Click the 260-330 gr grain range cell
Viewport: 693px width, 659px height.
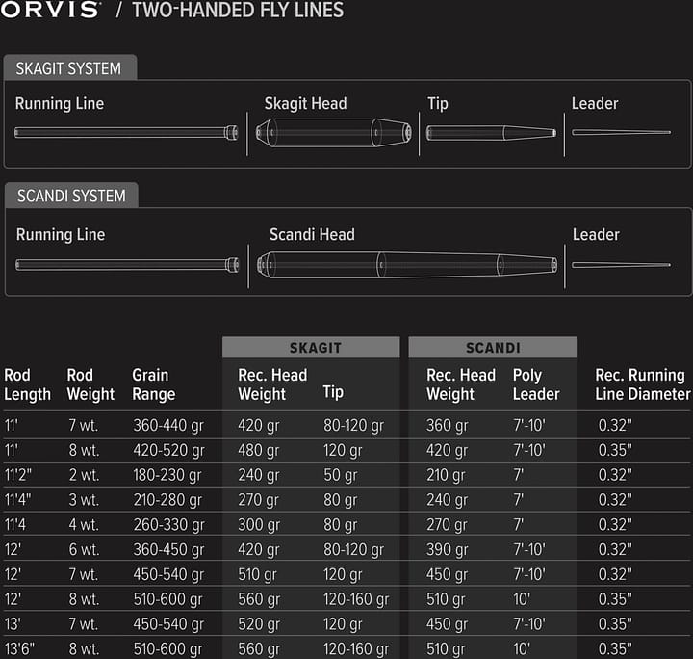click(x=168, y=524)
